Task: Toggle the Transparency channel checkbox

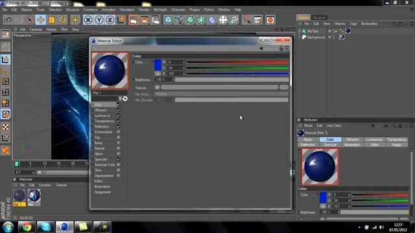Action: tap(119, 121)
